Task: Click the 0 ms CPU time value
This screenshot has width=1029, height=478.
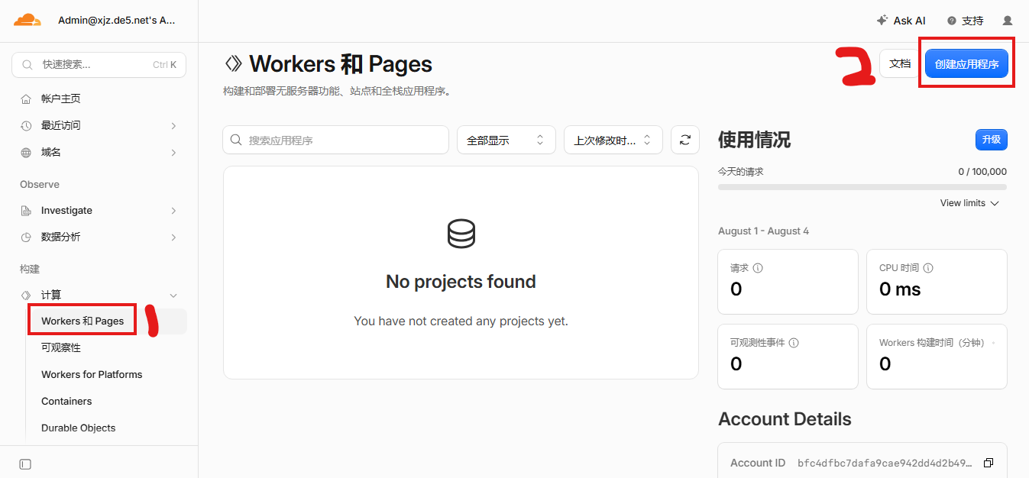Action: coord(900,289)
